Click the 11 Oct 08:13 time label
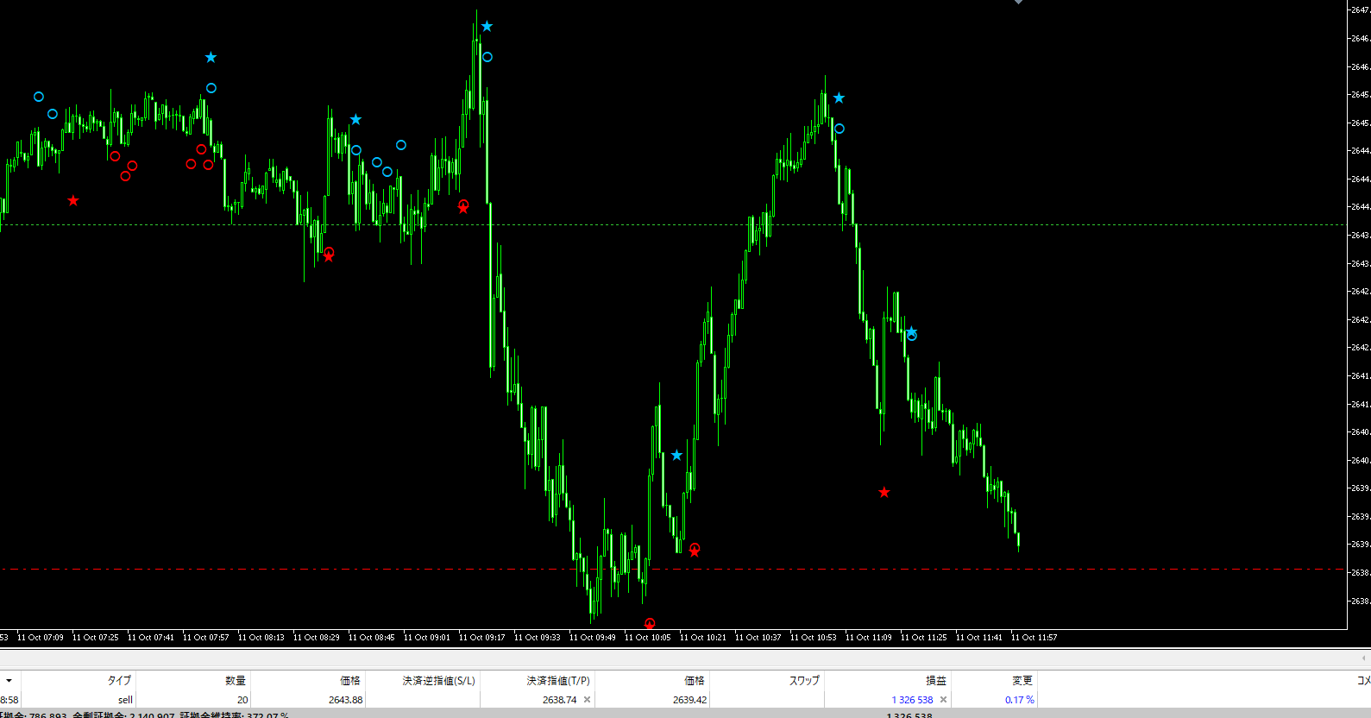 261,638
